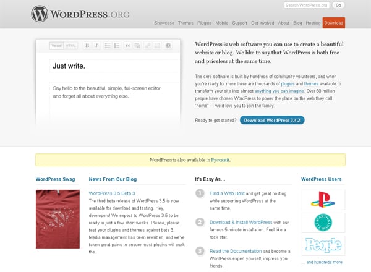This screenshot has height=272, width=371.
Task: Open the Hosting menu item
Action: pyautogui.click(x=313, y=23)
